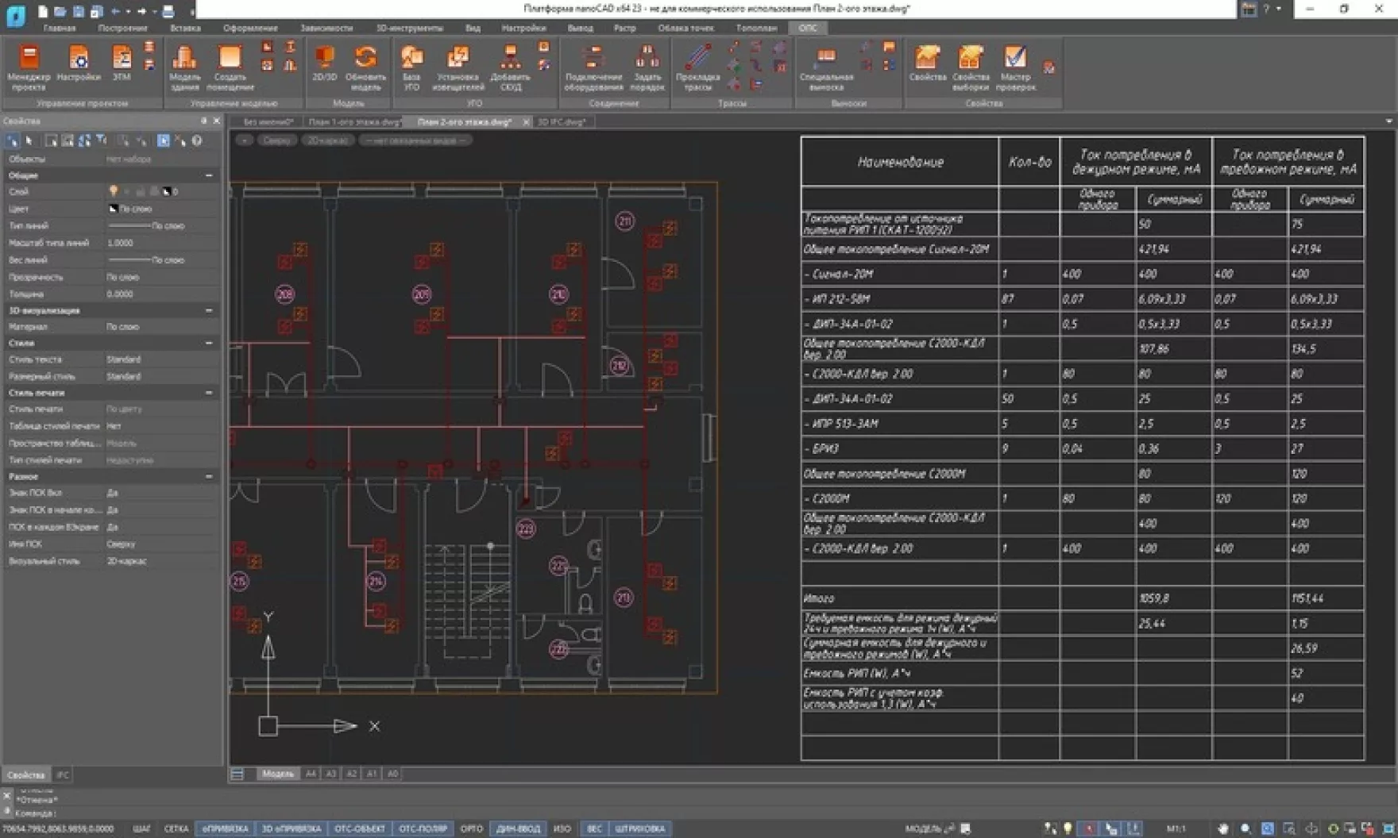The image size is (1398, 838).
Task: Disable ДИН-ВВОД dynamic input
Action: coord(520,828)
